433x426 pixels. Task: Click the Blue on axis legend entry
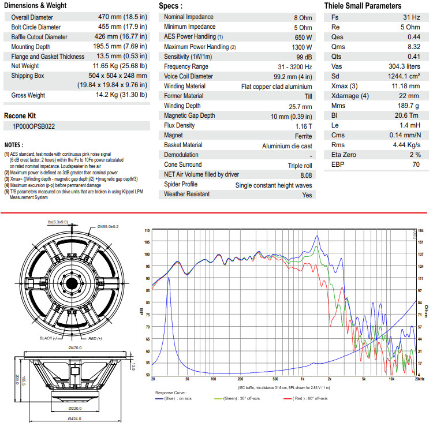173,398
